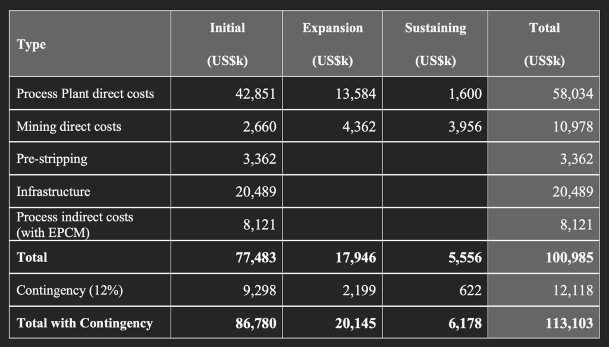609x347 pixels.
Task: Select the 86,780 initial total with contingency
Action: point(256,323)
